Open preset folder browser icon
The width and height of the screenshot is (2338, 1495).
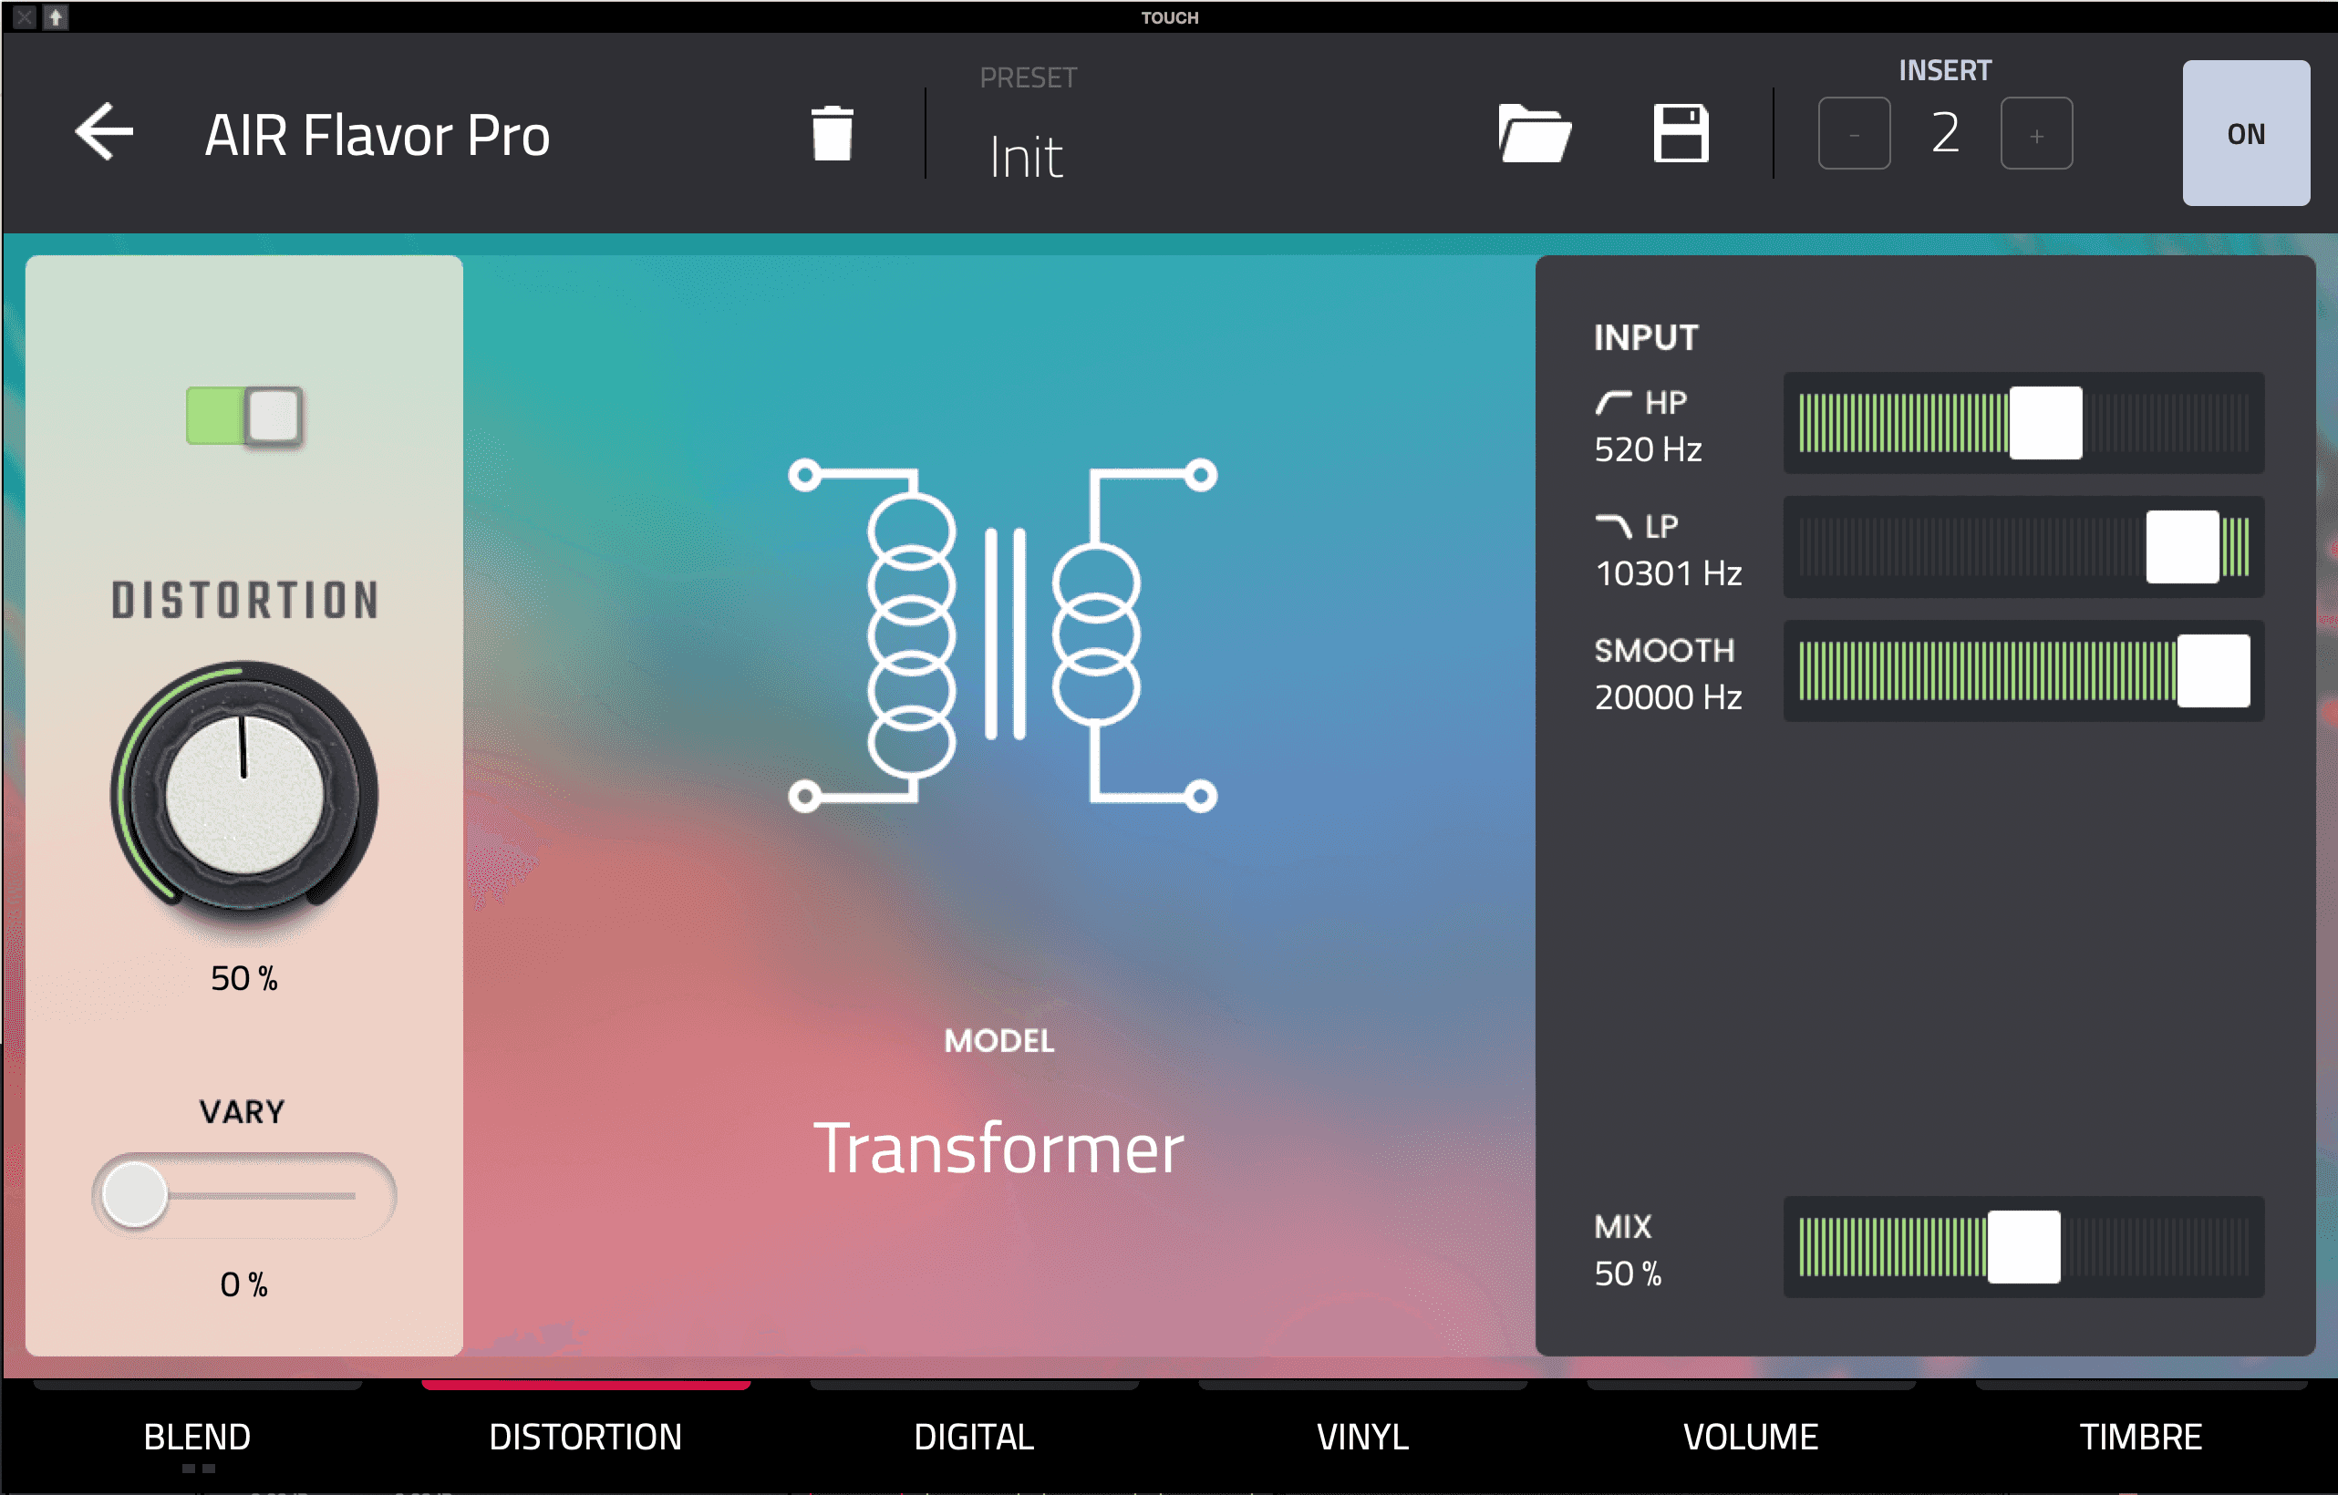1533,133
